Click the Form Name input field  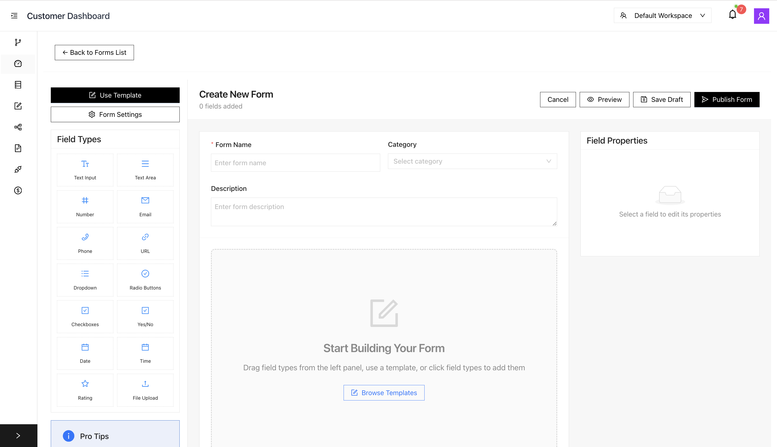295,163
